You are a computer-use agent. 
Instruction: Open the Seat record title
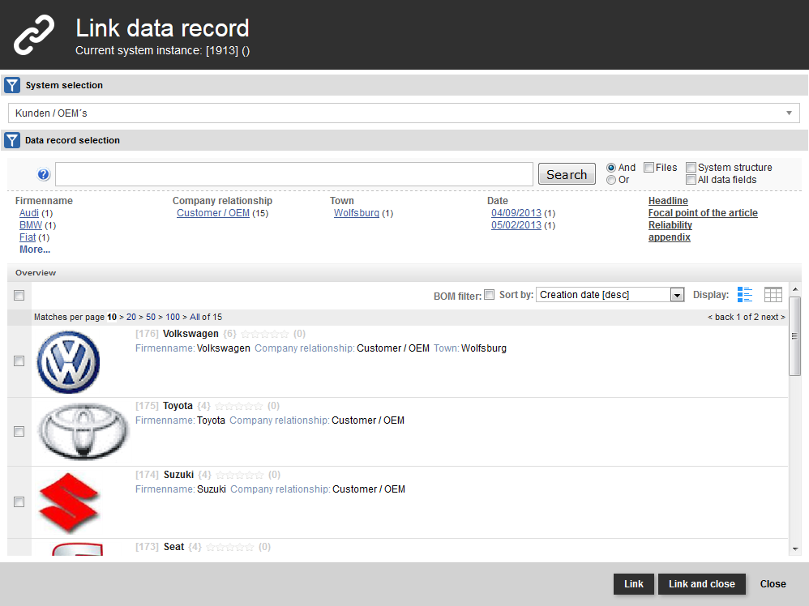pyautogui.click(x=173, y=547)
